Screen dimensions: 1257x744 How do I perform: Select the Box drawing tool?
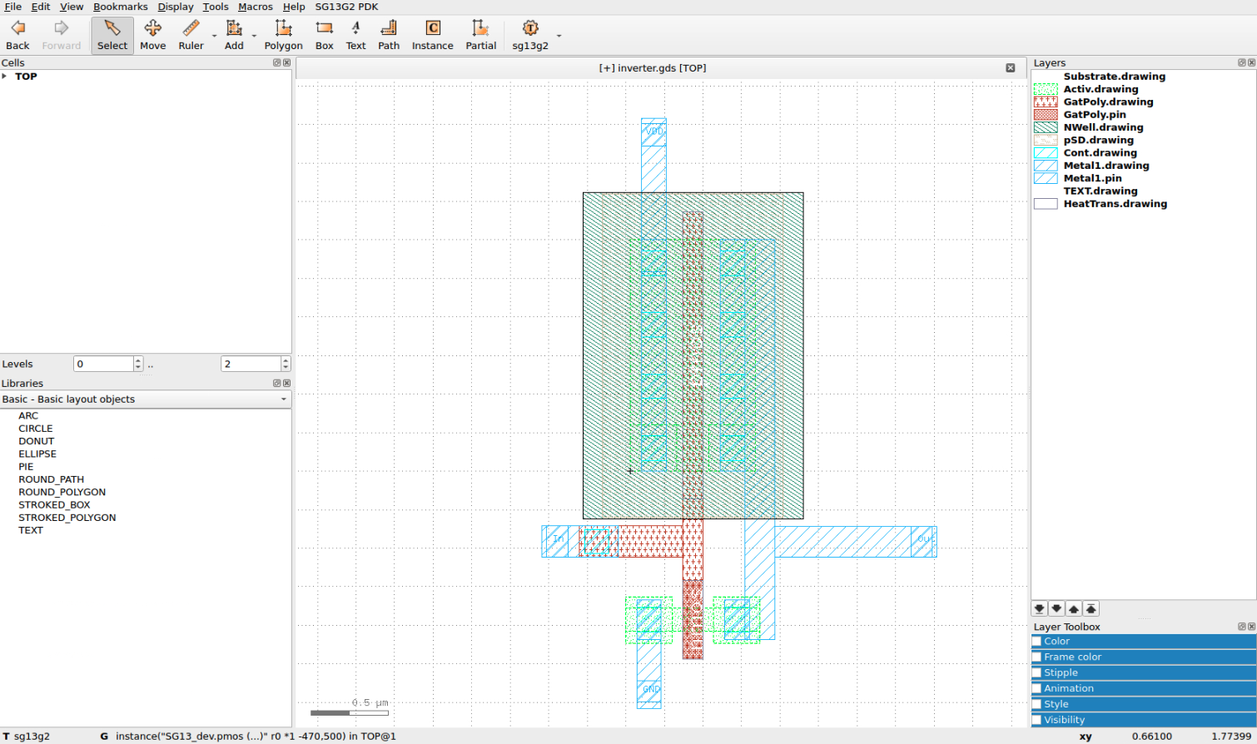(x=325, y=36)
